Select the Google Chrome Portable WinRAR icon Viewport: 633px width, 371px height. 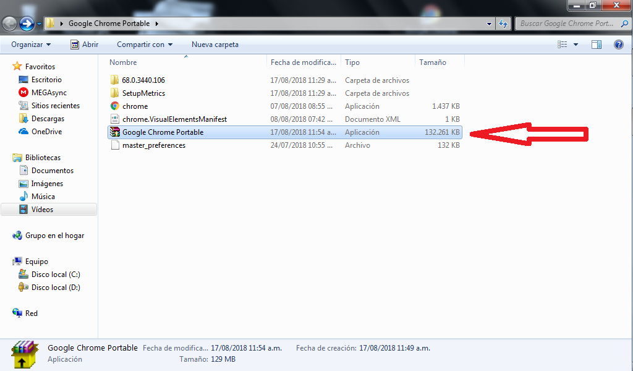click(x=115, y=132)
